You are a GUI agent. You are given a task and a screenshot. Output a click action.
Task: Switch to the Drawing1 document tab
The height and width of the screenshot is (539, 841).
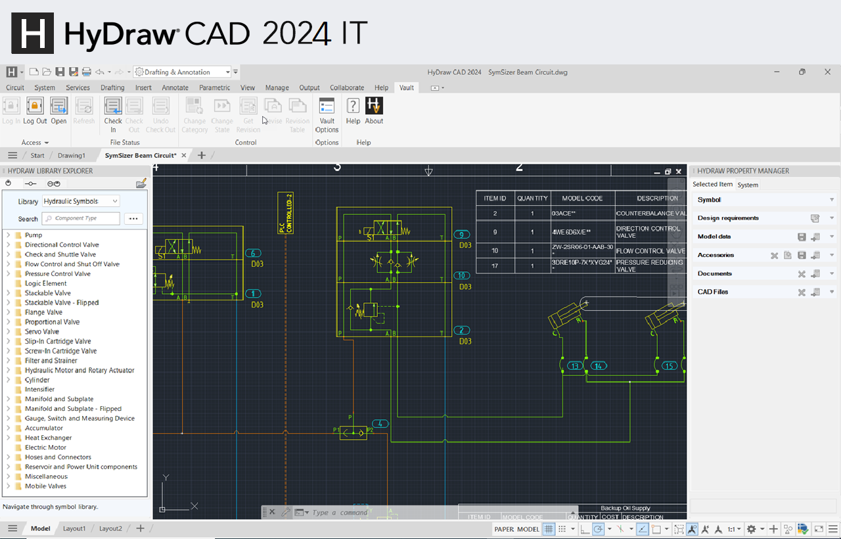[x=72, y=156]
